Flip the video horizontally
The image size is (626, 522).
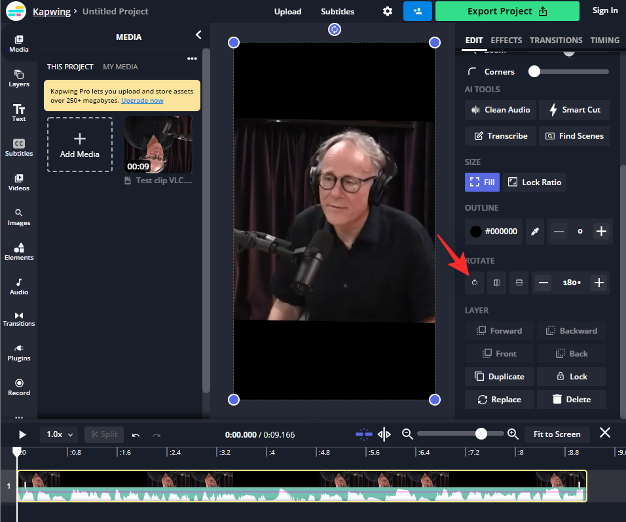(x=496, y=283)
